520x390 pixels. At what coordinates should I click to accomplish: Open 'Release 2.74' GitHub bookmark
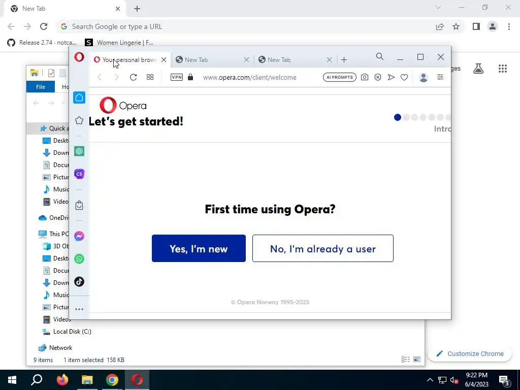click(x=42, y=43)
